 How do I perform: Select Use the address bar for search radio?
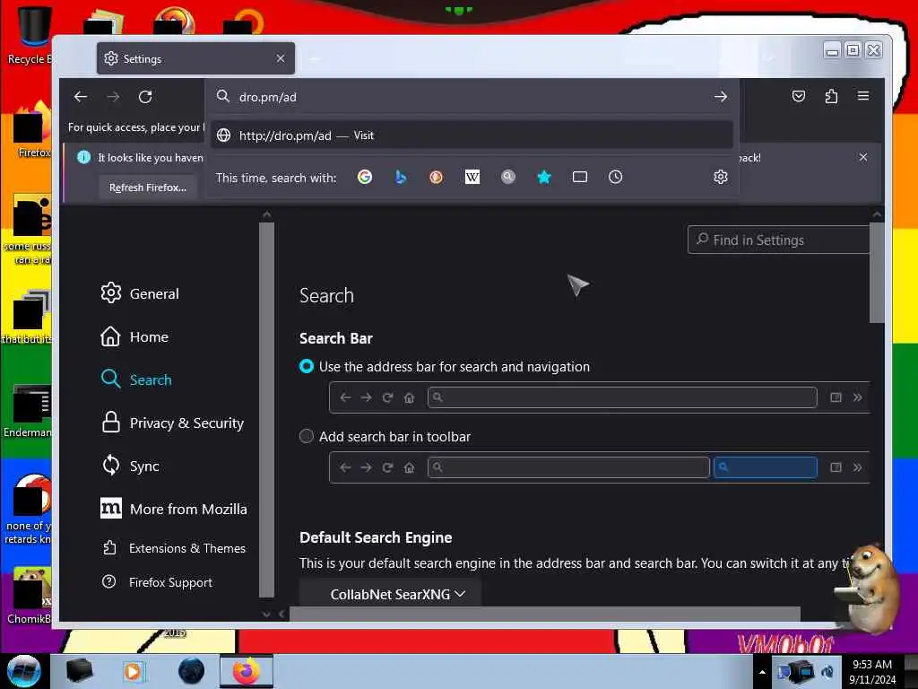click(307, 367)
